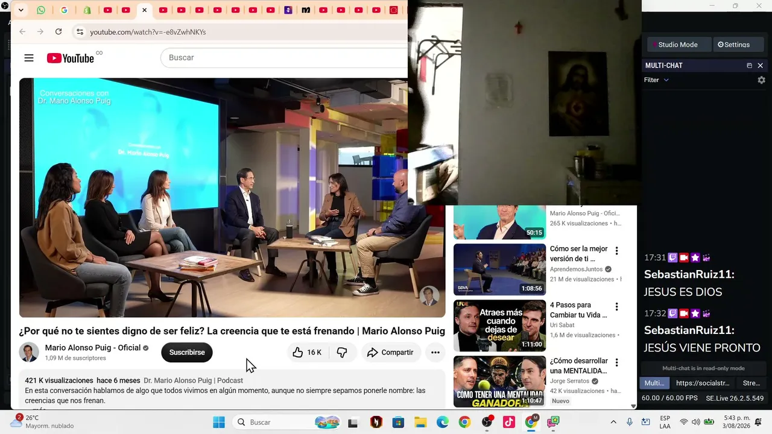This screenshot has width=772, height=434.
Task: Open more actions menu under video
Action: pyautogui.click(x=435, y=353)
